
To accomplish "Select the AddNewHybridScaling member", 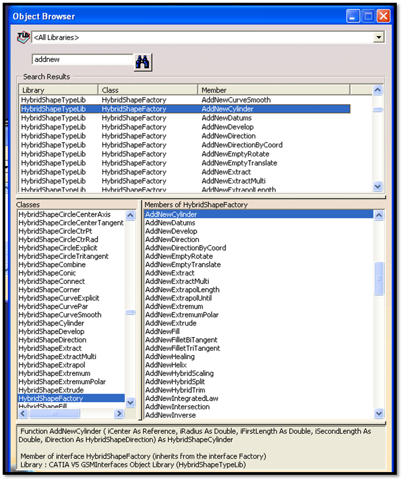I will 259,373.
